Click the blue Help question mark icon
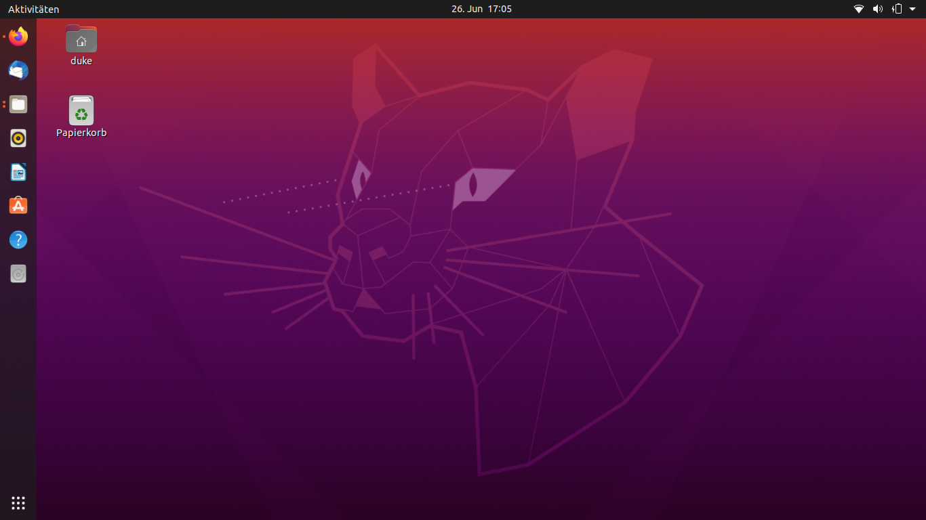Viewport: 926px width, 520px height. tap(18, 240)
